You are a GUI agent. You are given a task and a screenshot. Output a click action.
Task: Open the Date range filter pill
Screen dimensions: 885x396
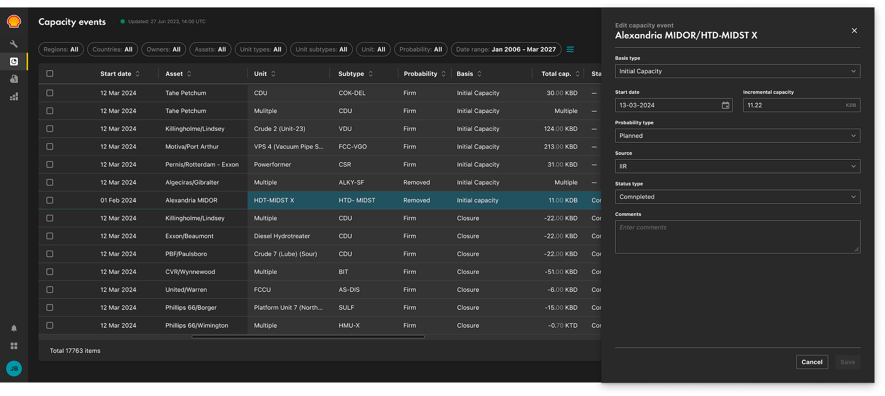point(506,49)
